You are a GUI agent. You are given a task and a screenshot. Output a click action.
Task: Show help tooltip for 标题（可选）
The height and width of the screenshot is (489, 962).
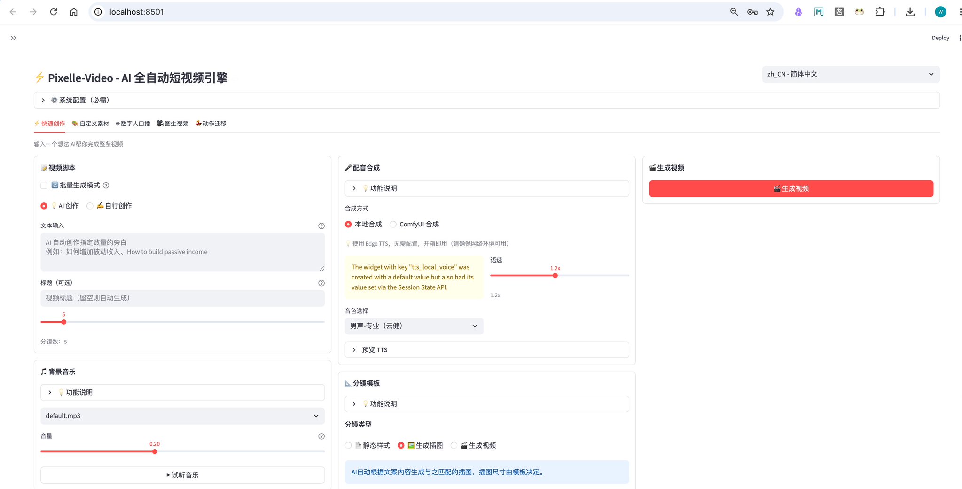click(x=321, y=283)
